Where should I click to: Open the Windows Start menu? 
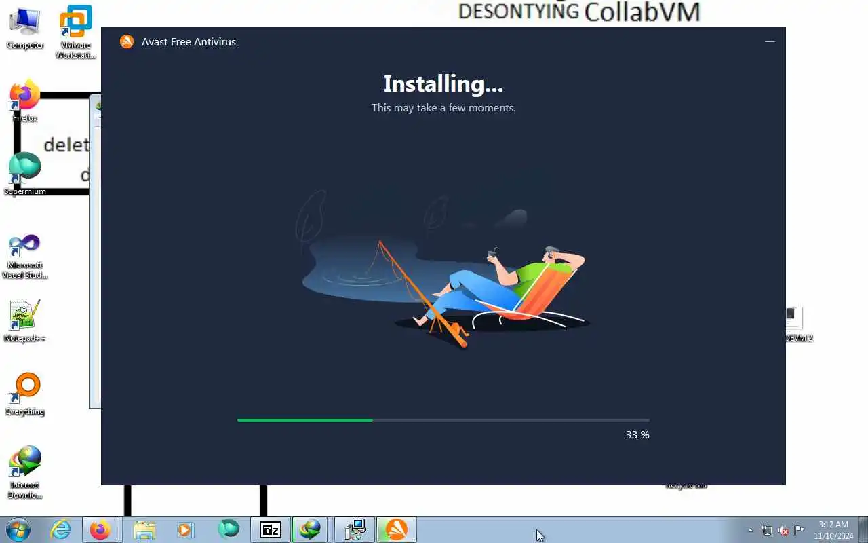[x=18, y=529]
